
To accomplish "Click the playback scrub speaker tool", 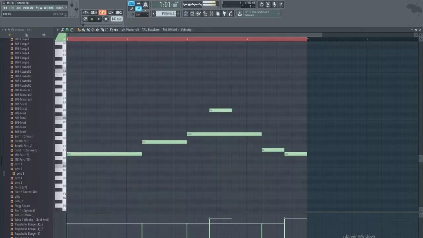I will pyautogui.click(x=116, y=30).
